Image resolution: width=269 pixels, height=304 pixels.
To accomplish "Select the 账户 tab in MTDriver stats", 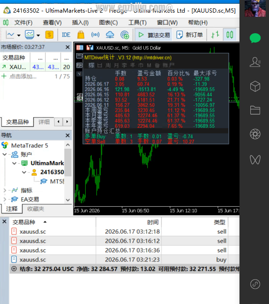I will pyautogui.click(x=168, y=65).
